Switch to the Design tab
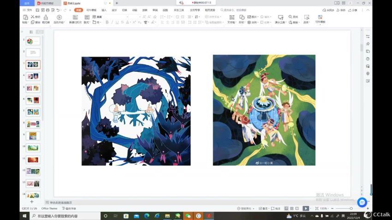The image size is (392, 220). (x=114, y=10)
